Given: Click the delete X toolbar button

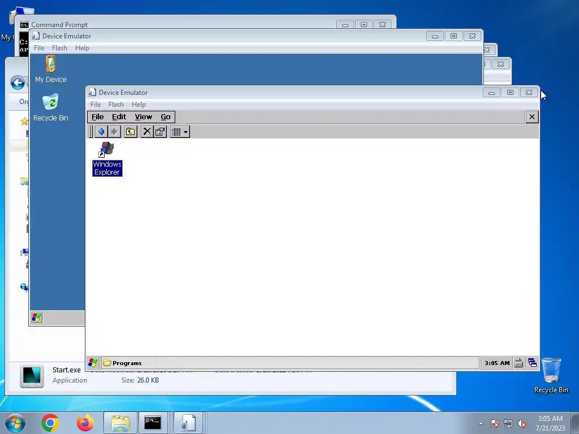Looking at the screenshot, I should [x=147, y=132].
